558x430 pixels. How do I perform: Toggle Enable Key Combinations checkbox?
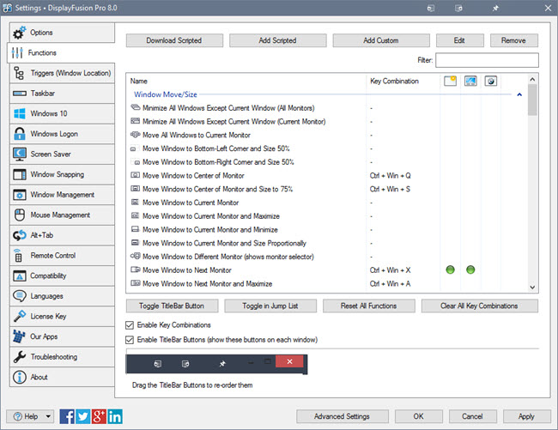click(130, 325)
